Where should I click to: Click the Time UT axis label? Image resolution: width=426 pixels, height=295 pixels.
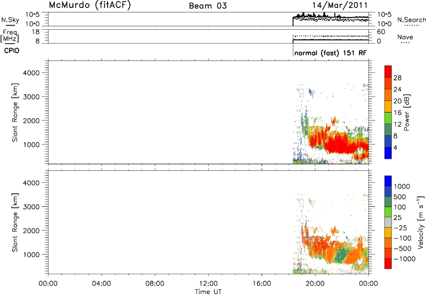point(208,292)
